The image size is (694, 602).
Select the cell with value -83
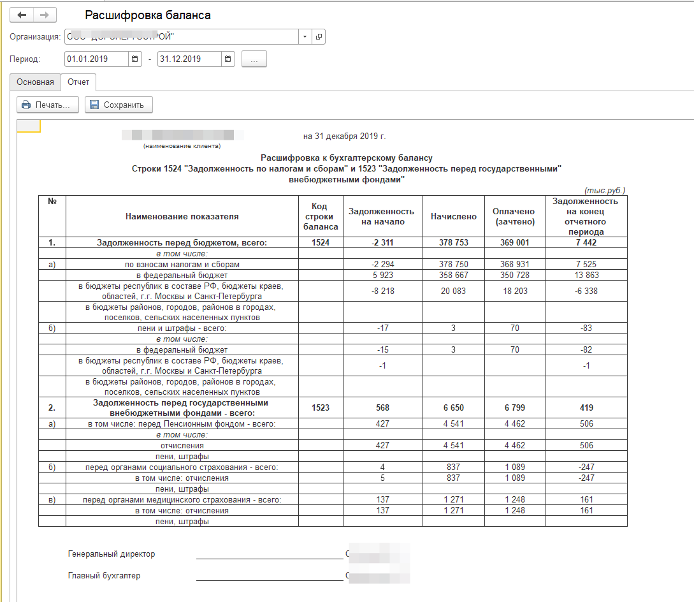(586, 328)
